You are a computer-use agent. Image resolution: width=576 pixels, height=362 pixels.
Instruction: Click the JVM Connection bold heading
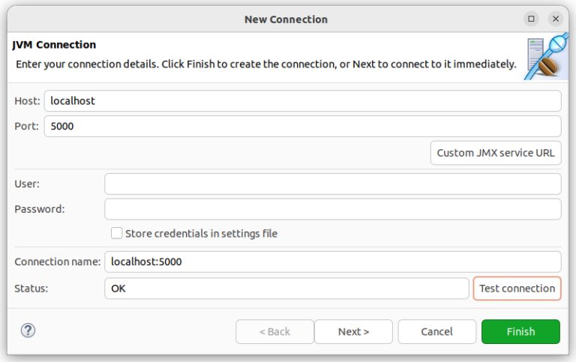point(54,45)
